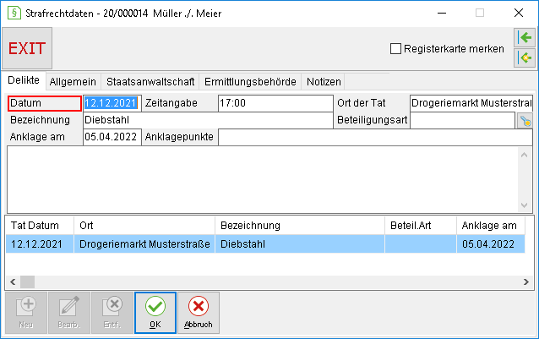Image resolution: width=539 pixels, height=339 pixels.
Task: Open the Beteiligungsart lookup icon
Action: [x=525, y=121]
